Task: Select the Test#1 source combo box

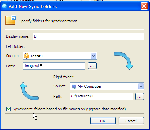Action: click(x=60, y=56)
